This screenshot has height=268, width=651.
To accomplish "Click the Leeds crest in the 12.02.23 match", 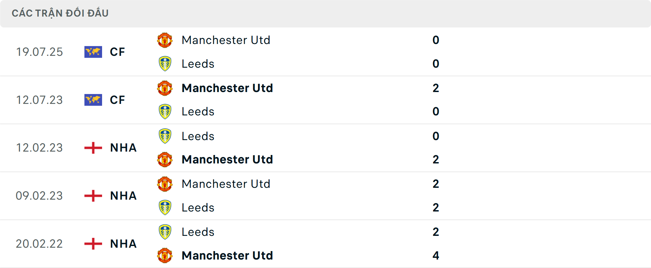I will (165, 136).
